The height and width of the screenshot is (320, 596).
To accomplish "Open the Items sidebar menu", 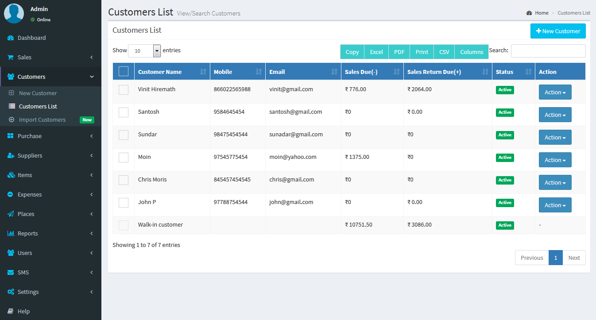I will pyautogui.click(x=50, y=175).
